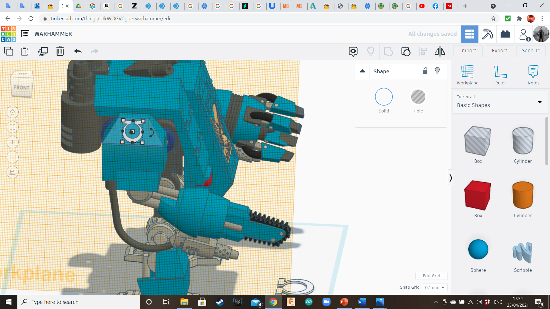550x309 pixels.
Task: Undo the last action
Action: coord(78,51)
